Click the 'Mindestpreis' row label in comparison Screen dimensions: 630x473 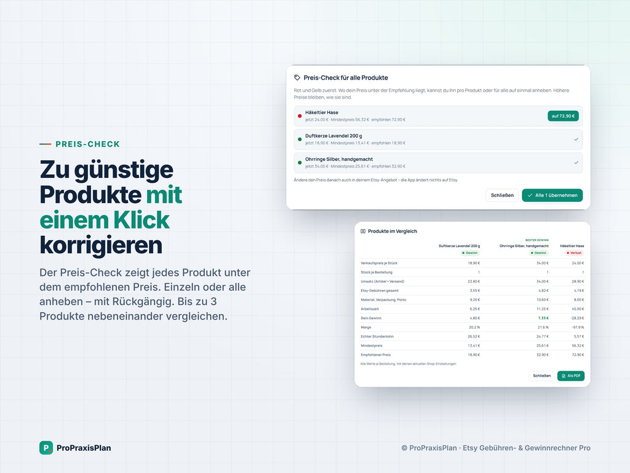(x=372, y=346)
